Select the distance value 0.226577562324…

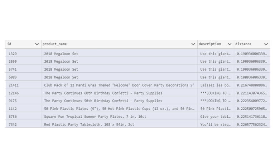click(x=252, y=124)
